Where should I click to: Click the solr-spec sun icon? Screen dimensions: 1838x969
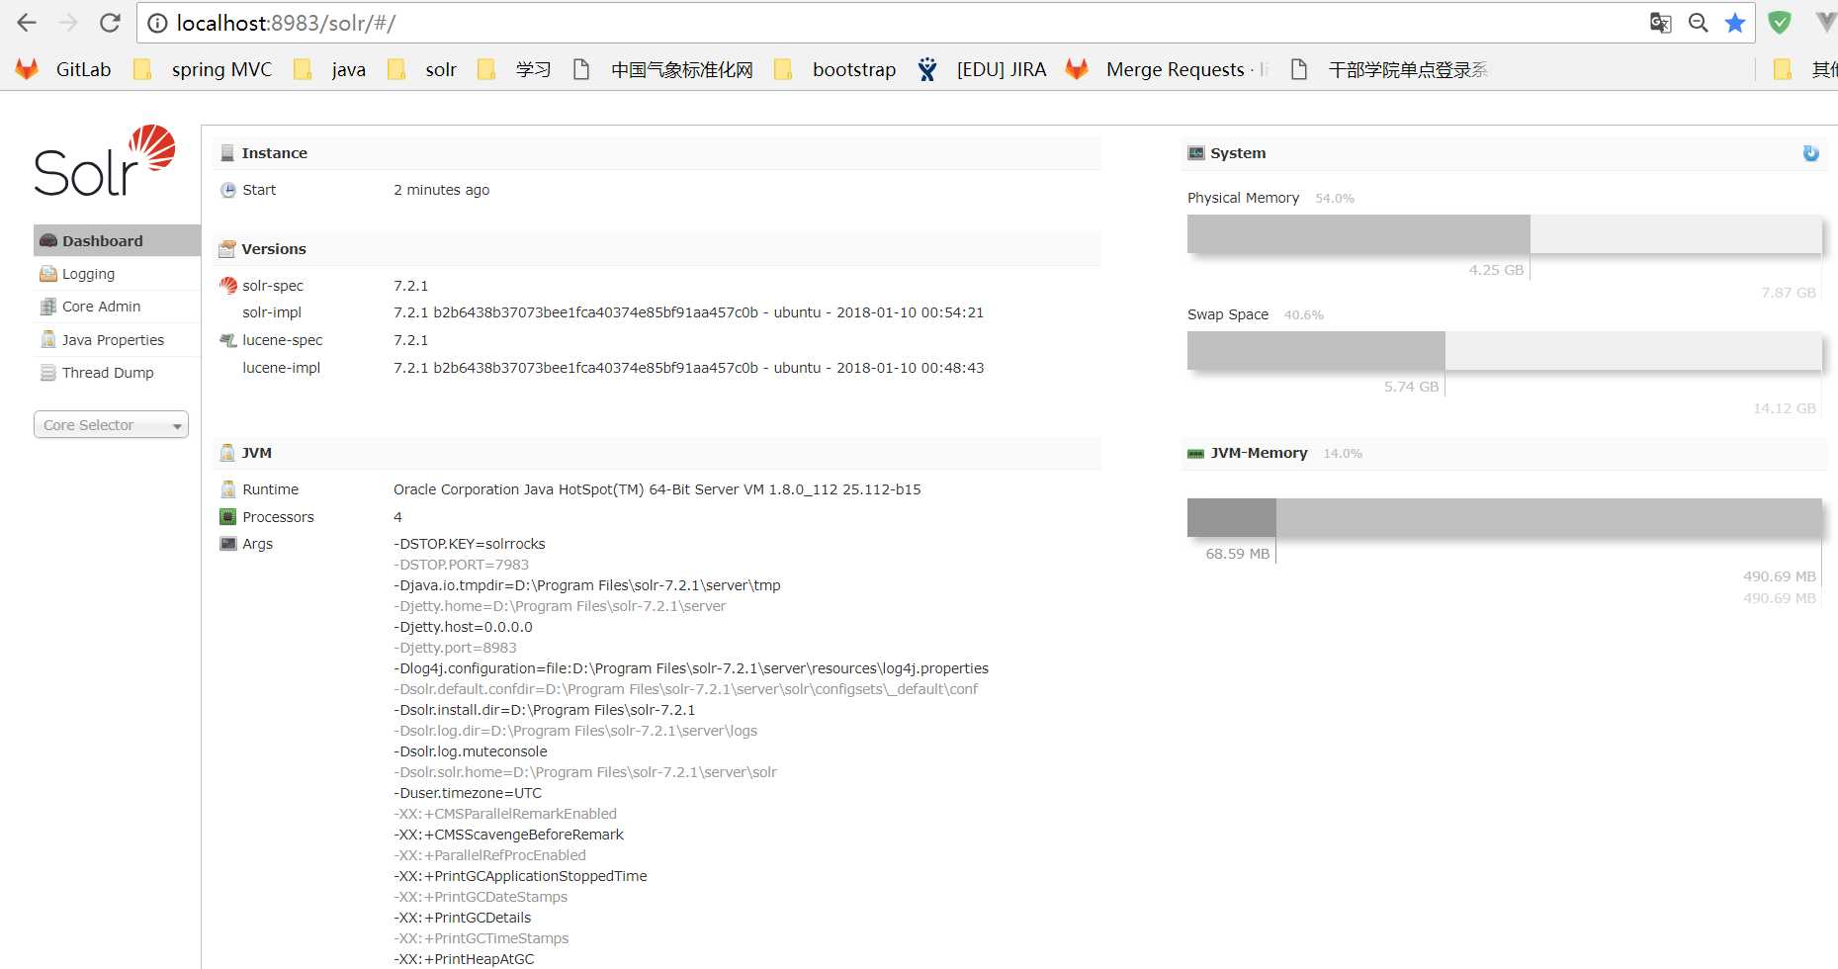(228, 286)
